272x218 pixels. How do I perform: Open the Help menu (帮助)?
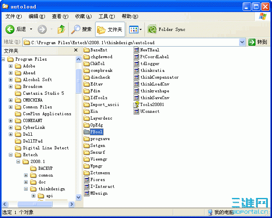130,16
